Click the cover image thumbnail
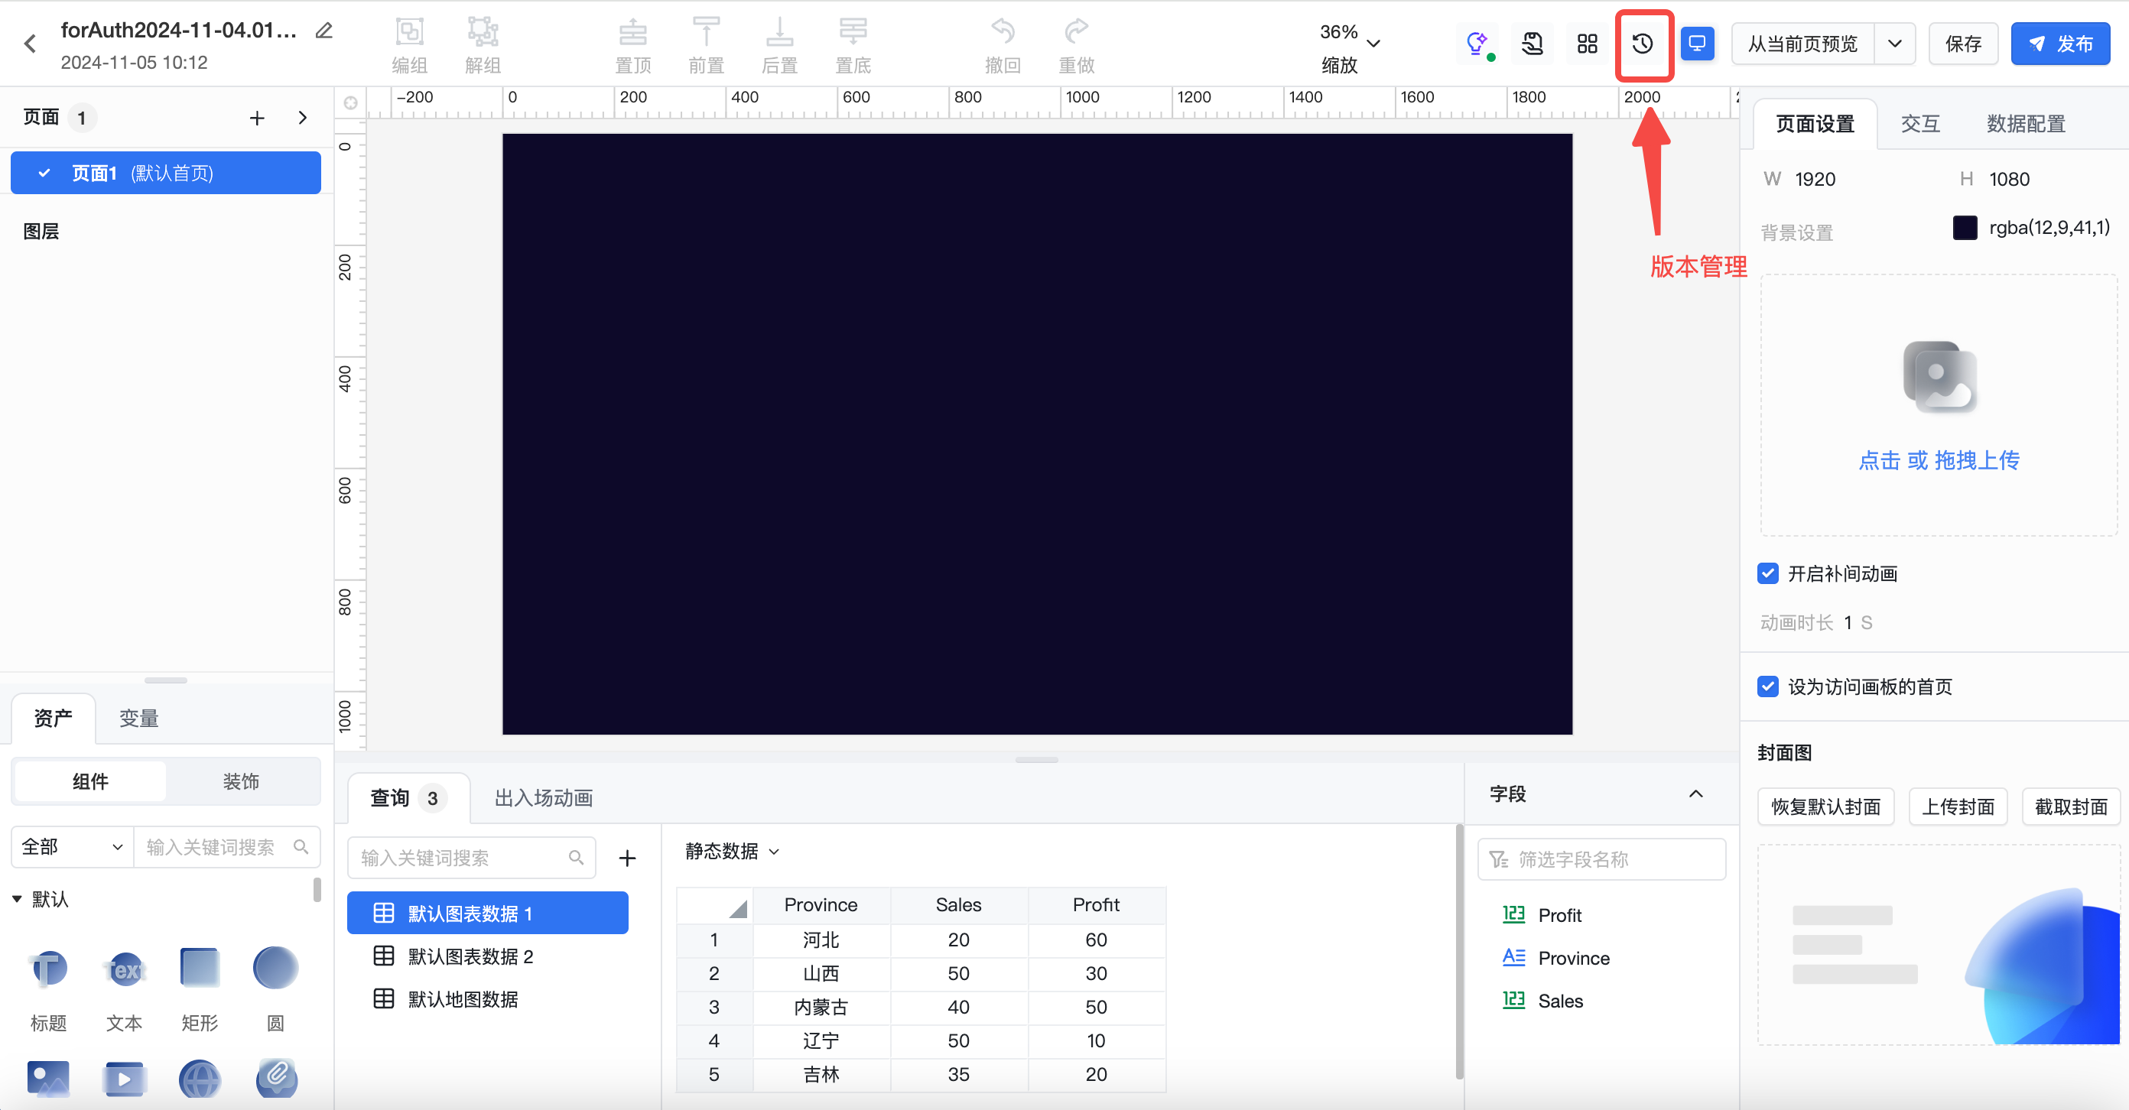Image resolution: width=2129 pixels, height=1110 pixels. click(1938, 944)
